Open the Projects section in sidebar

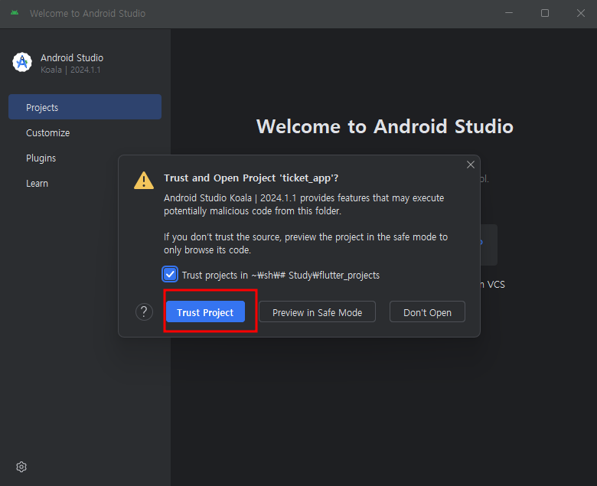pyautogui.click(x=85, y=107)
